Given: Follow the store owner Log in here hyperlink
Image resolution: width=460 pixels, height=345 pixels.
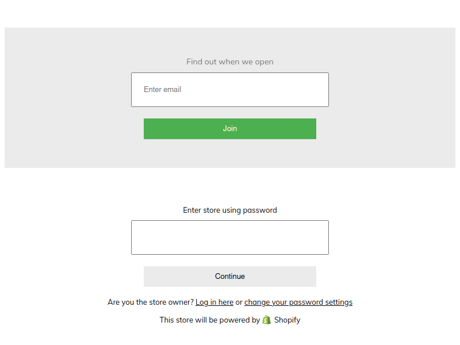Looking at the screenshot, I should pos(214,302).
